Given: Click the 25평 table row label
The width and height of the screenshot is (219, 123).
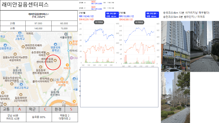Looking at the screenshot, I should [x=12, y=24].
